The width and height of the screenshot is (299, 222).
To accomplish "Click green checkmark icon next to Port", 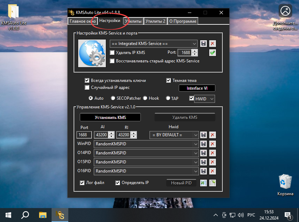I will tap(213, 53).
